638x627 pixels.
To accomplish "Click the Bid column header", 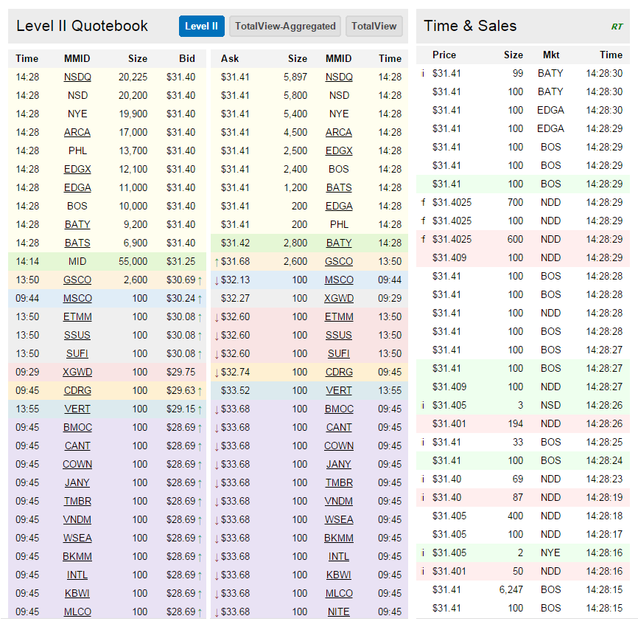I will point(187,58).
